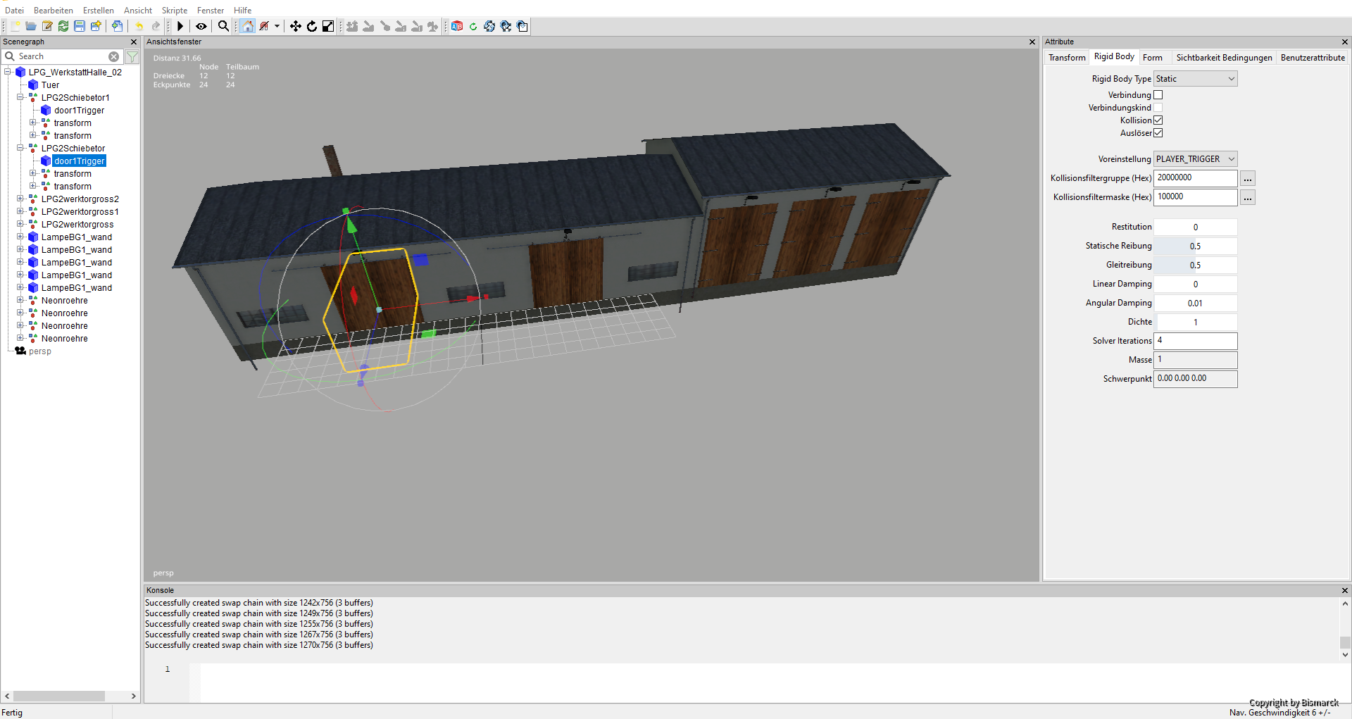Open the Rigid Body Type dropdown
Image resolution: width=1352 pixels, height=719 pixels.
(1195, 79)
